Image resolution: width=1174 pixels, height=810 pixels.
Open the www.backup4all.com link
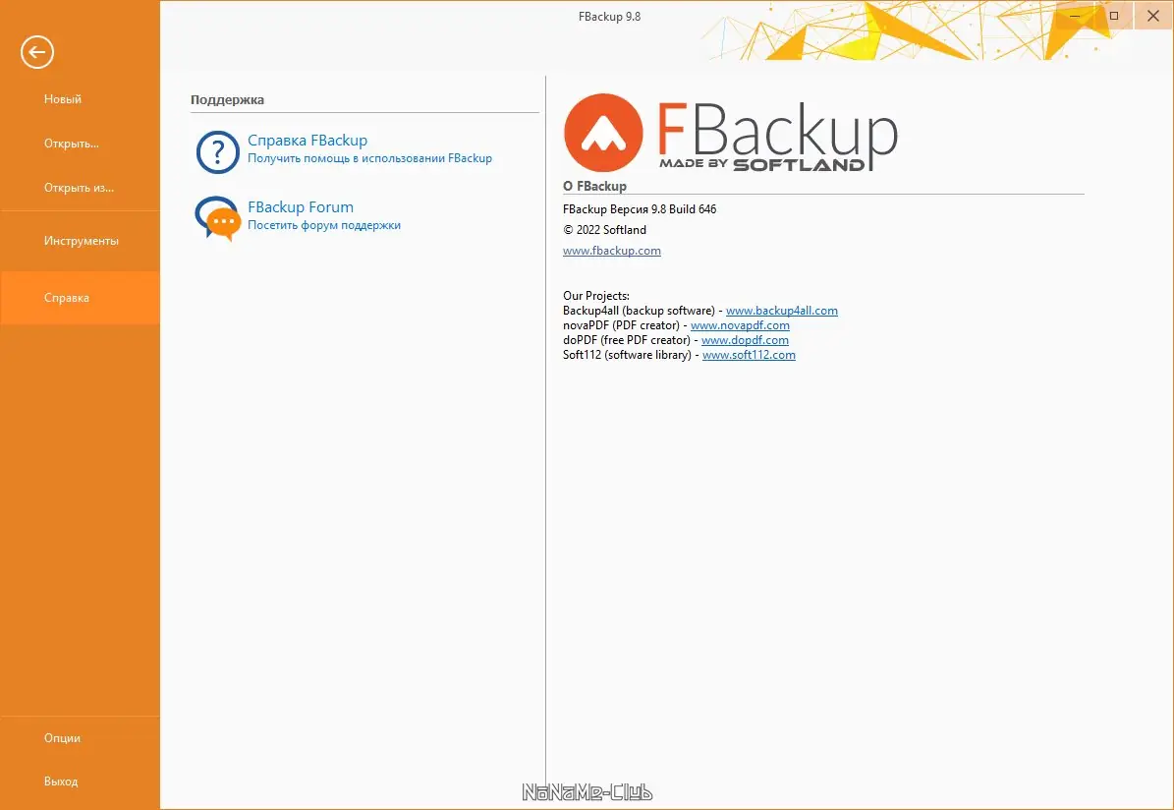pos(782,311)
